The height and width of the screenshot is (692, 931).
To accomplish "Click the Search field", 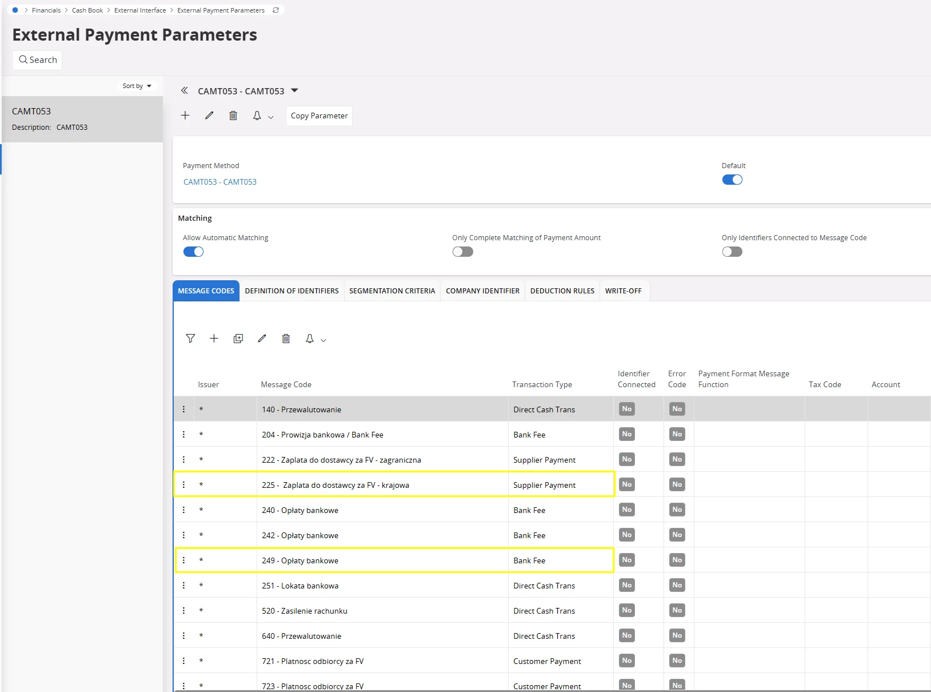I will [38, 60].
